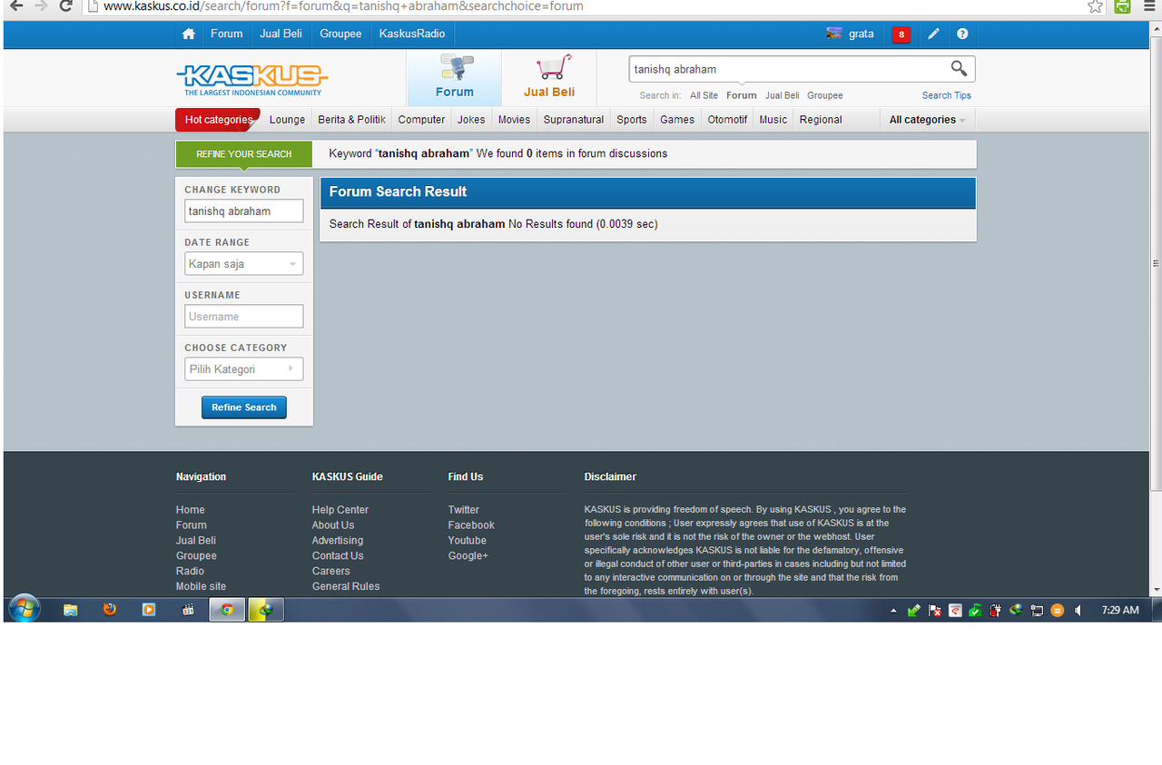Click the KASKUS logo

[251, 79]
